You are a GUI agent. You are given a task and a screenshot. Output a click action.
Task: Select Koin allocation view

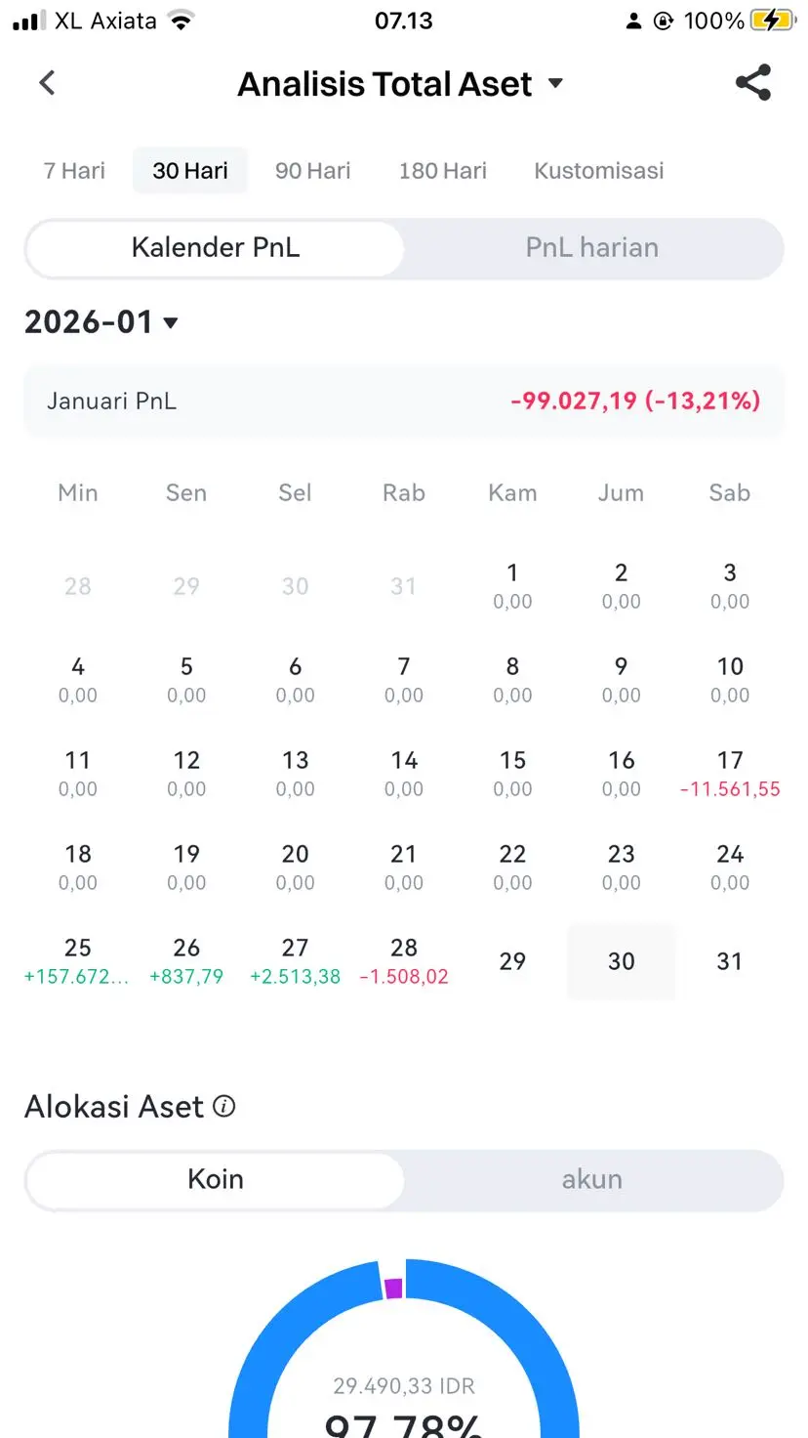[216, 1180]
